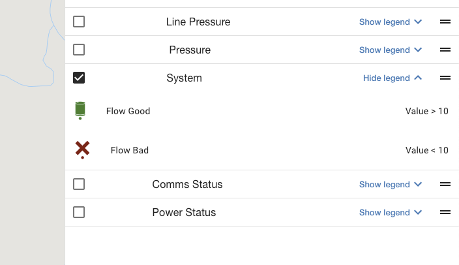Click chevron up icon beside Hide legend
Image resolution: width=459 pixels, height=265 pixels.
coord(418,78)
